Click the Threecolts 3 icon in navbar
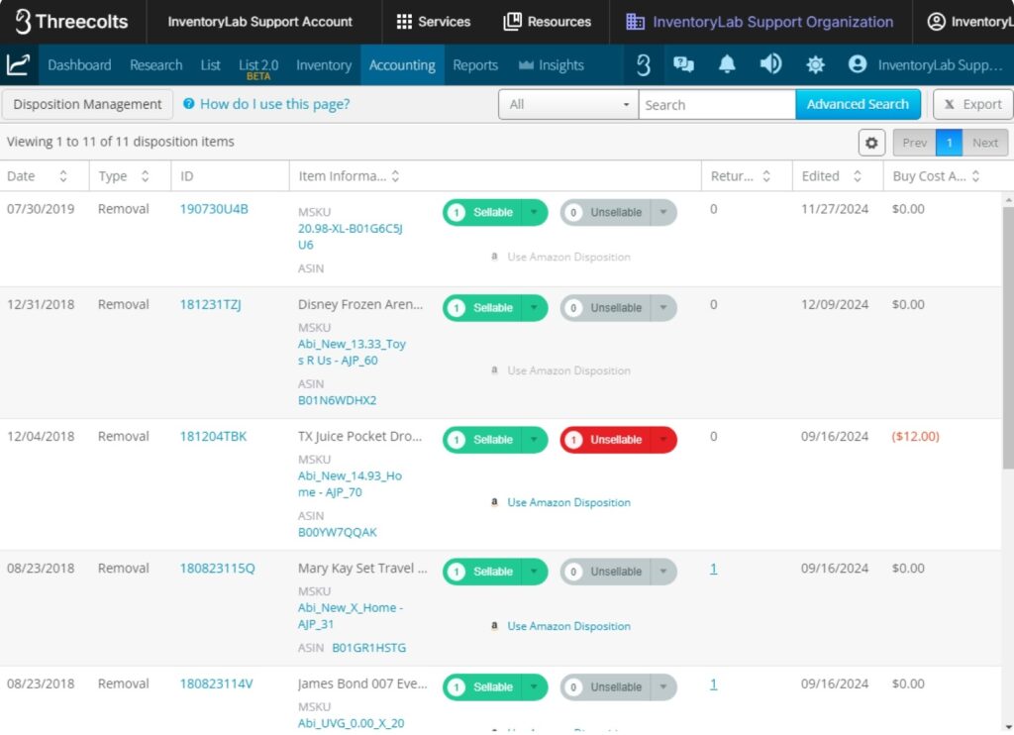This screenshot has height=735, width=1014. 643,65
